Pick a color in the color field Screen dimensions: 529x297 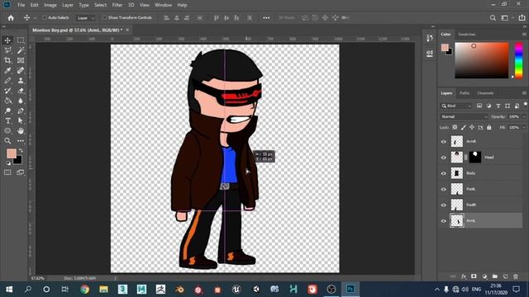[481, 60]
